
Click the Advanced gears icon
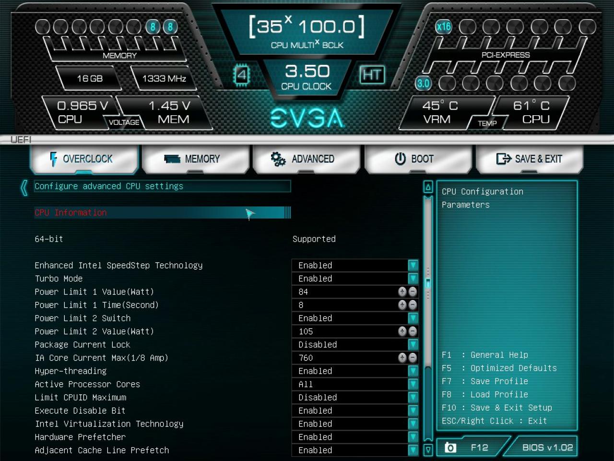278,159
